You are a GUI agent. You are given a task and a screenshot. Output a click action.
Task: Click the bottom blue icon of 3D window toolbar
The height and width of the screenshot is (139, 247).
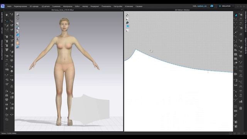click(x=18, y=47)
